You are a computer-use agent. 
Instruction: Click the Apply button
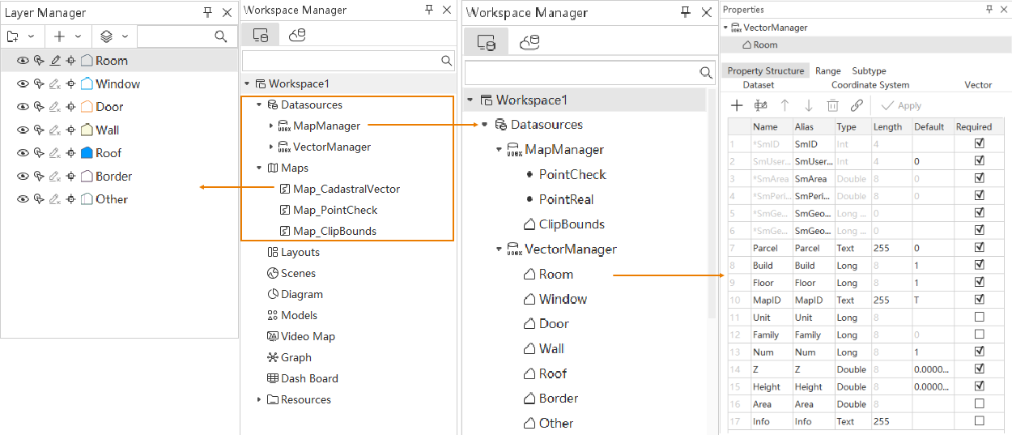[901, 106]
